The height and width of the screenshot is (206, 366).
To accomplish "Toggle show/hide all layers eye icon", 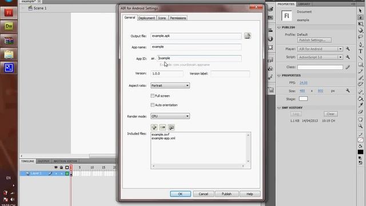I will 56,168.
